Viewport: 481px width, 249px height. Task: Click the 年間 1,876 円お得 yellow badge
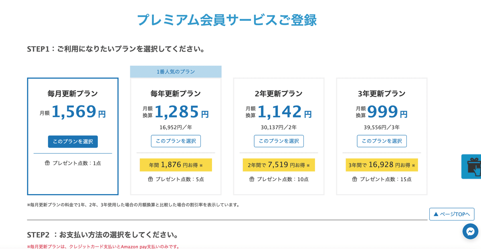click(176, 165)
